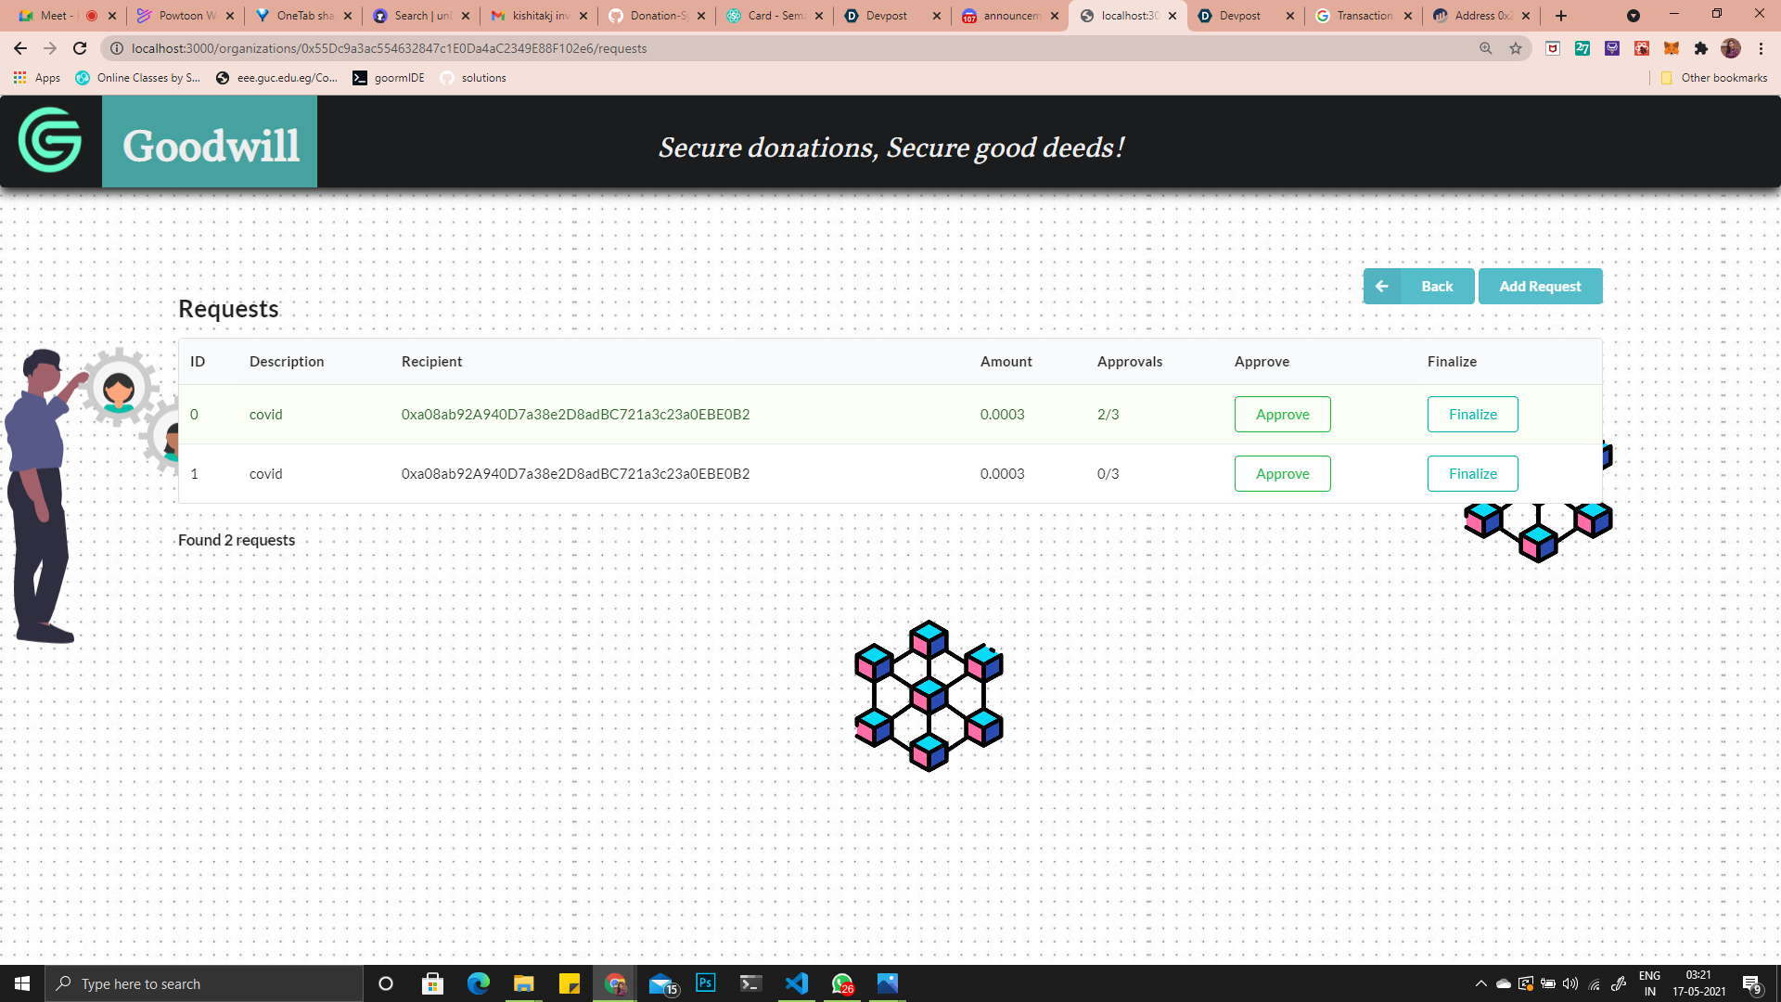Screen dimensions: 1781x1002
Task: Finalize request with ID 1
Action: coord(1472,474)
